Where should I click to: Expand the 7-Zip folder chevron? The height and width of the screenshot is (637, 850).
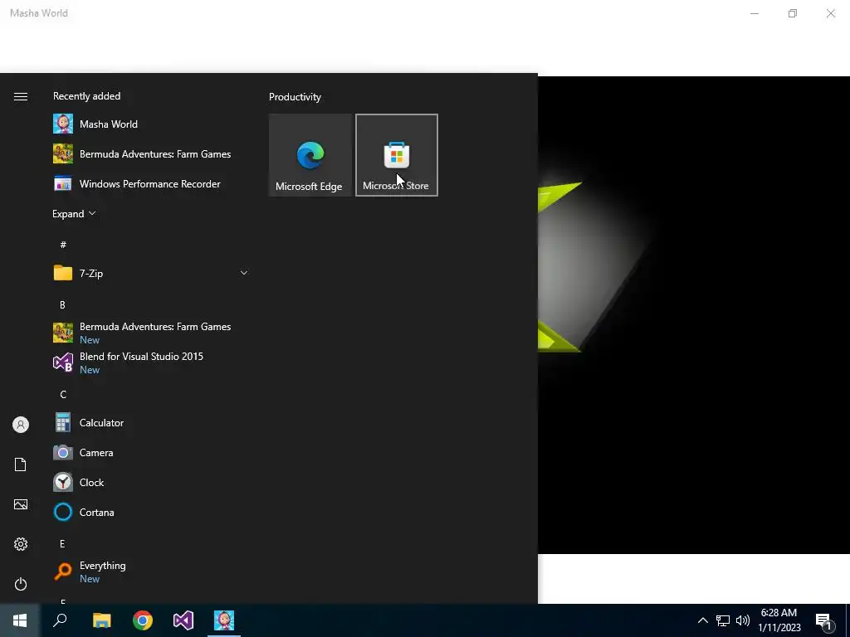point(244,273)
